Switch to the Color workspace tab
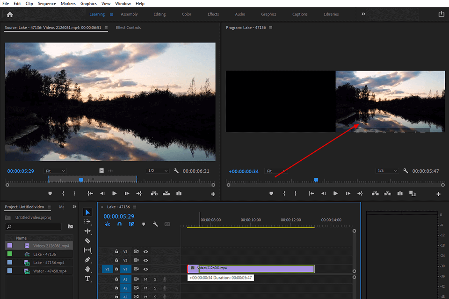This screenshot has height=299, width=449. pyautogui.click(x=187, y=14)
